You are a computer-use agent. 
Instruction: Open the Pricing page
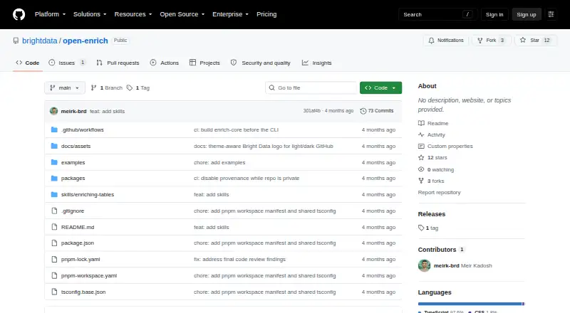pyautogui.click(x=266, y=14)
